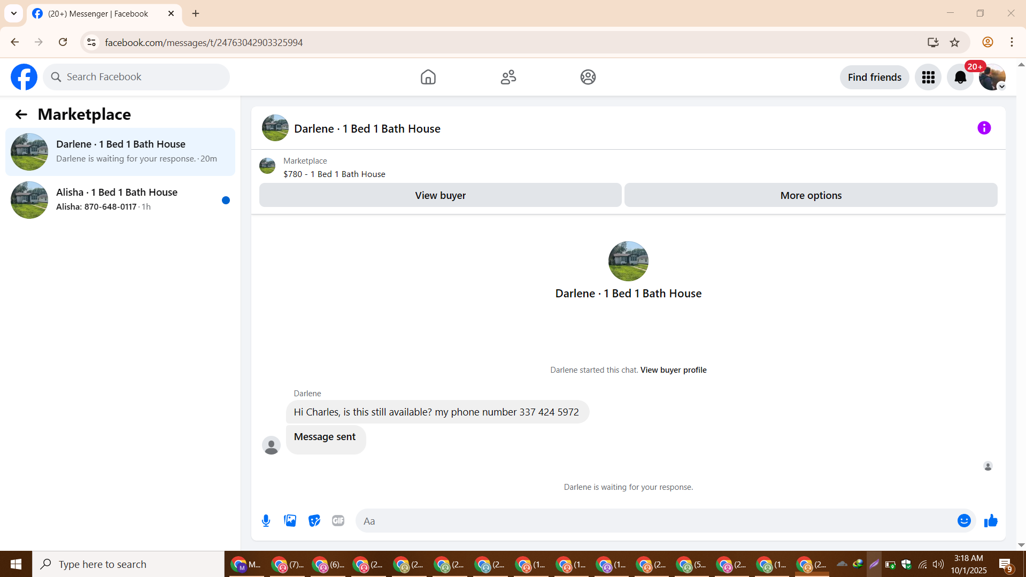Choose a sticker with the sticker icon
The image size is (1026, 577).
pos(314,521)
